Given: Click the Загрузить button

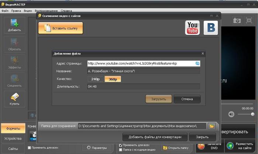Looking at the screenshot, I should pos(159,99).
